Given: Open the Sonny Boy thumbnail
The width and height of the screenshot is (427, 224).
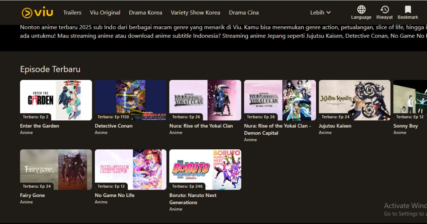Looking at the screenshot, I should [x=413, y=100].
